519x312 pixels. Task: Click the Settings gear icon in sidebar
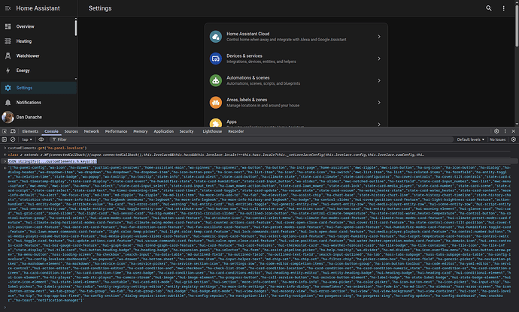pos(8,88)
